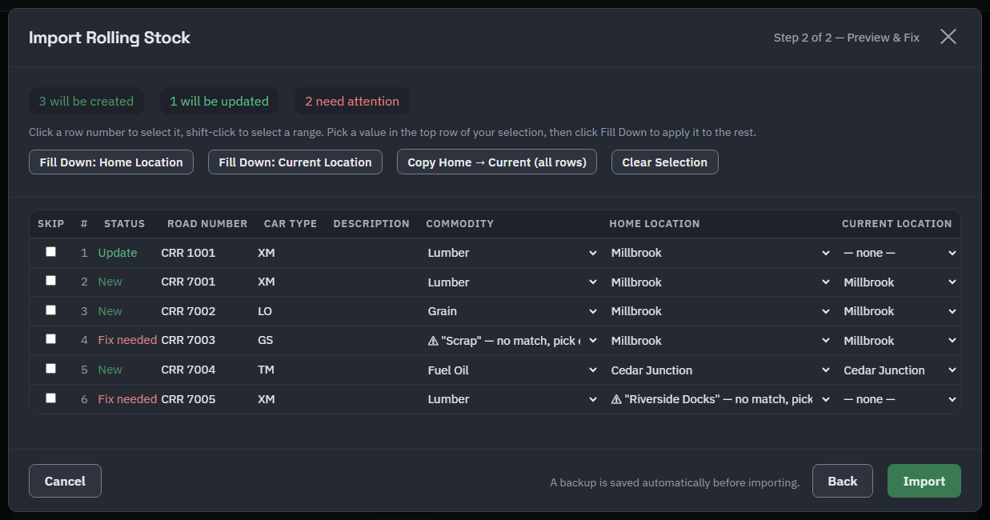
Task: Select row number 5
Action: coord(84,370)
